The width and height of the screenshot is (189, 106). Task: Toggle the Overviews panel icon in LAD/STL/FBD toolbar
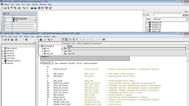point(63,39)
